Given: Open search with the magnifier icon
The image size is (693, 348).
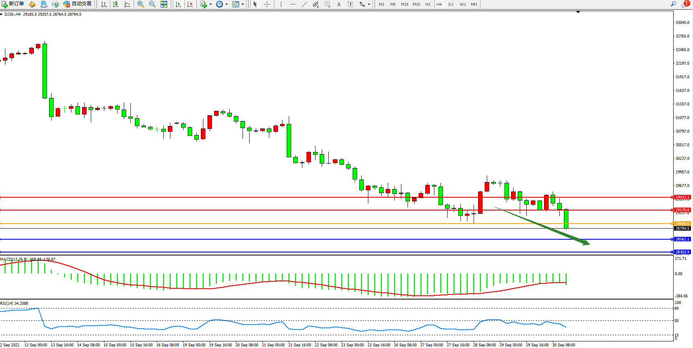Looking at the screenshot, I should pyautogui.click(x=673, y=4).
